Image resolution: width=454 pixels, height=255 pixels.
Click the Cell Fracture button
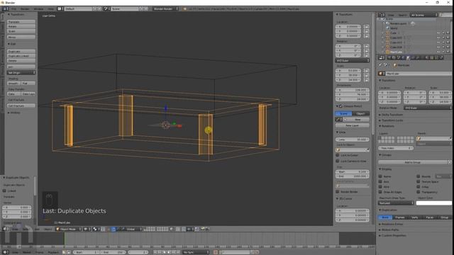click(x=21, y=106)
